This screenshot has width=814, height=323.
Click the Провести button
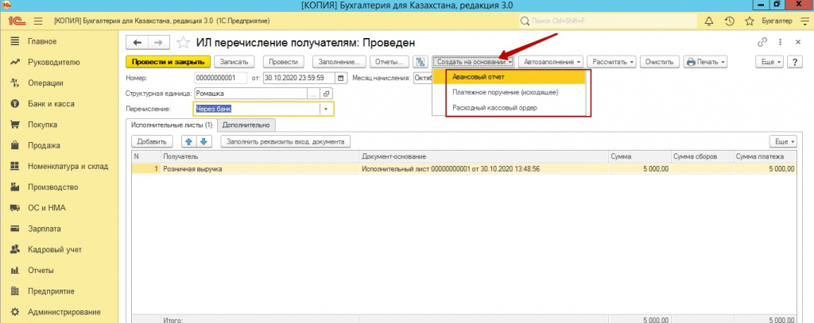tap(284, 62)
